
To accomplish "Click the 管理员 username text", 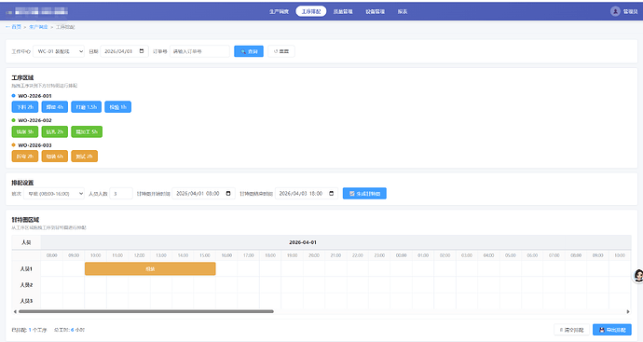I will point(630,11).
